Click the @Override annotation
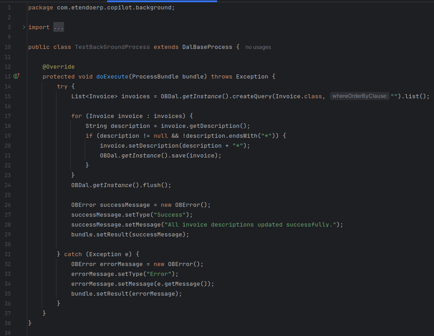The width and height of the screenshot is (434, 336). [58, 67]
